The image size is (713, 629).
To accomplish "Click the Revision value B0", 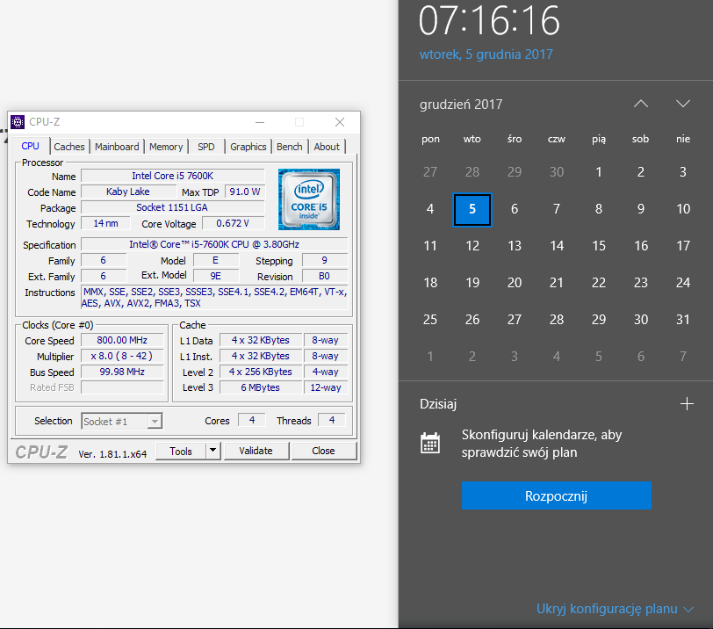I will [324, 276].
